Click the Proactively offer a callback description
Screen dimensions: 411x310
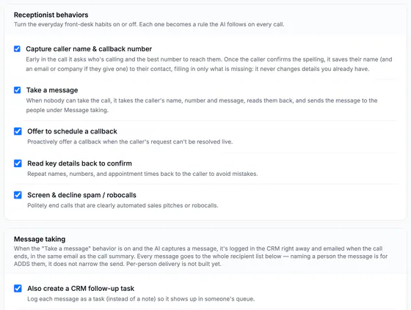pyautogui.click(x=130, y=141)
